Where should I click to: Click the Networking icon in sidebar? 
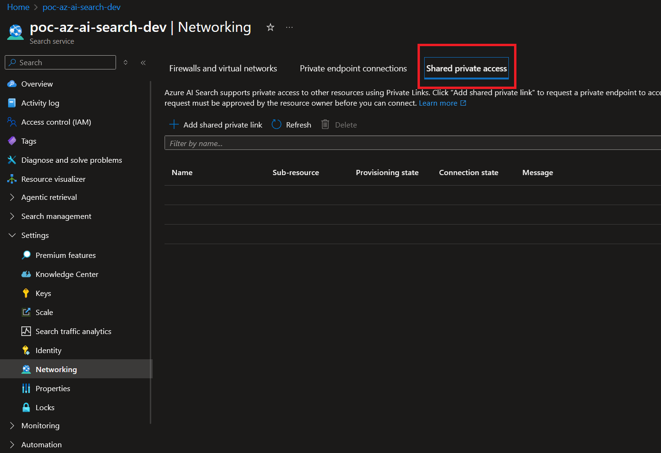pyautogui.click(x=26, y=369)
